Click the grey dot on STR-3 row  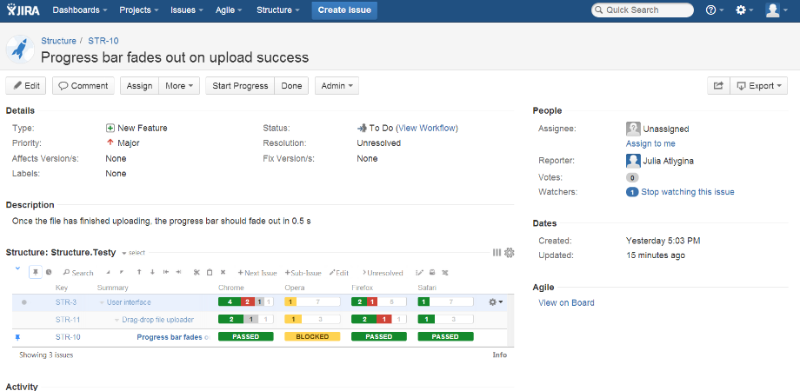click(x=24, y=302)
